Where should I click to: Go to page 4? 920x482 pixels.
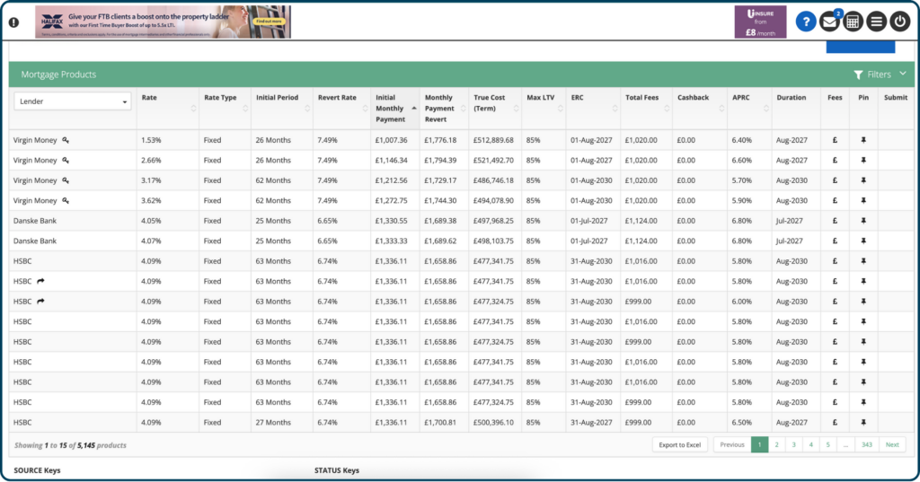coord(811,444)
